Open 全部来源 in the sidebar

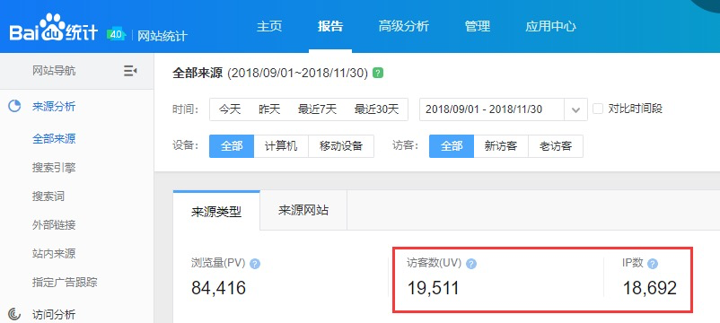click(54, 139)
